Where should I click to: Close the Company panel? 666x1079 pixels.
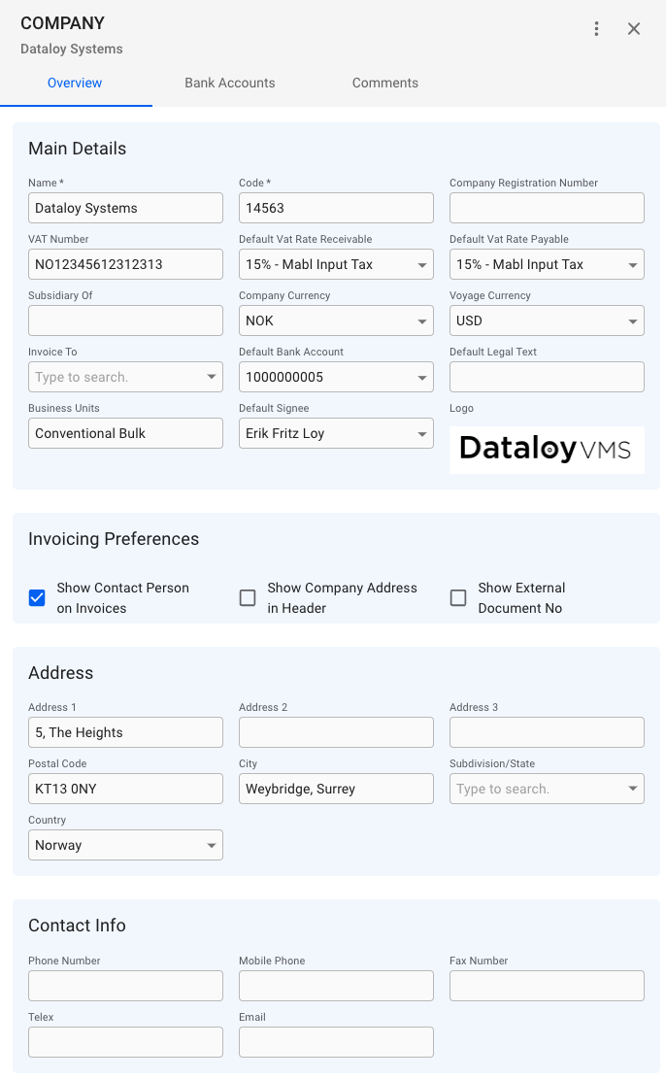[634, 29]
